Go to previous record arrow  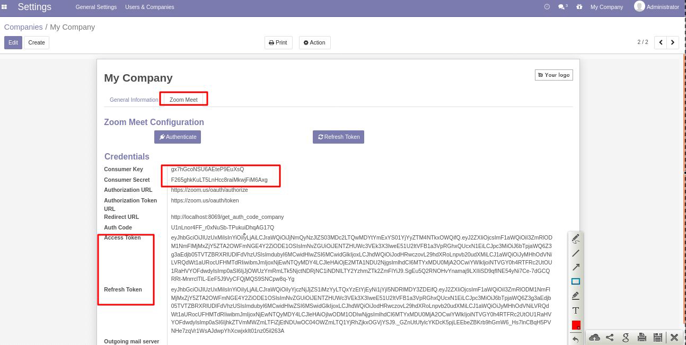(661, 42)
